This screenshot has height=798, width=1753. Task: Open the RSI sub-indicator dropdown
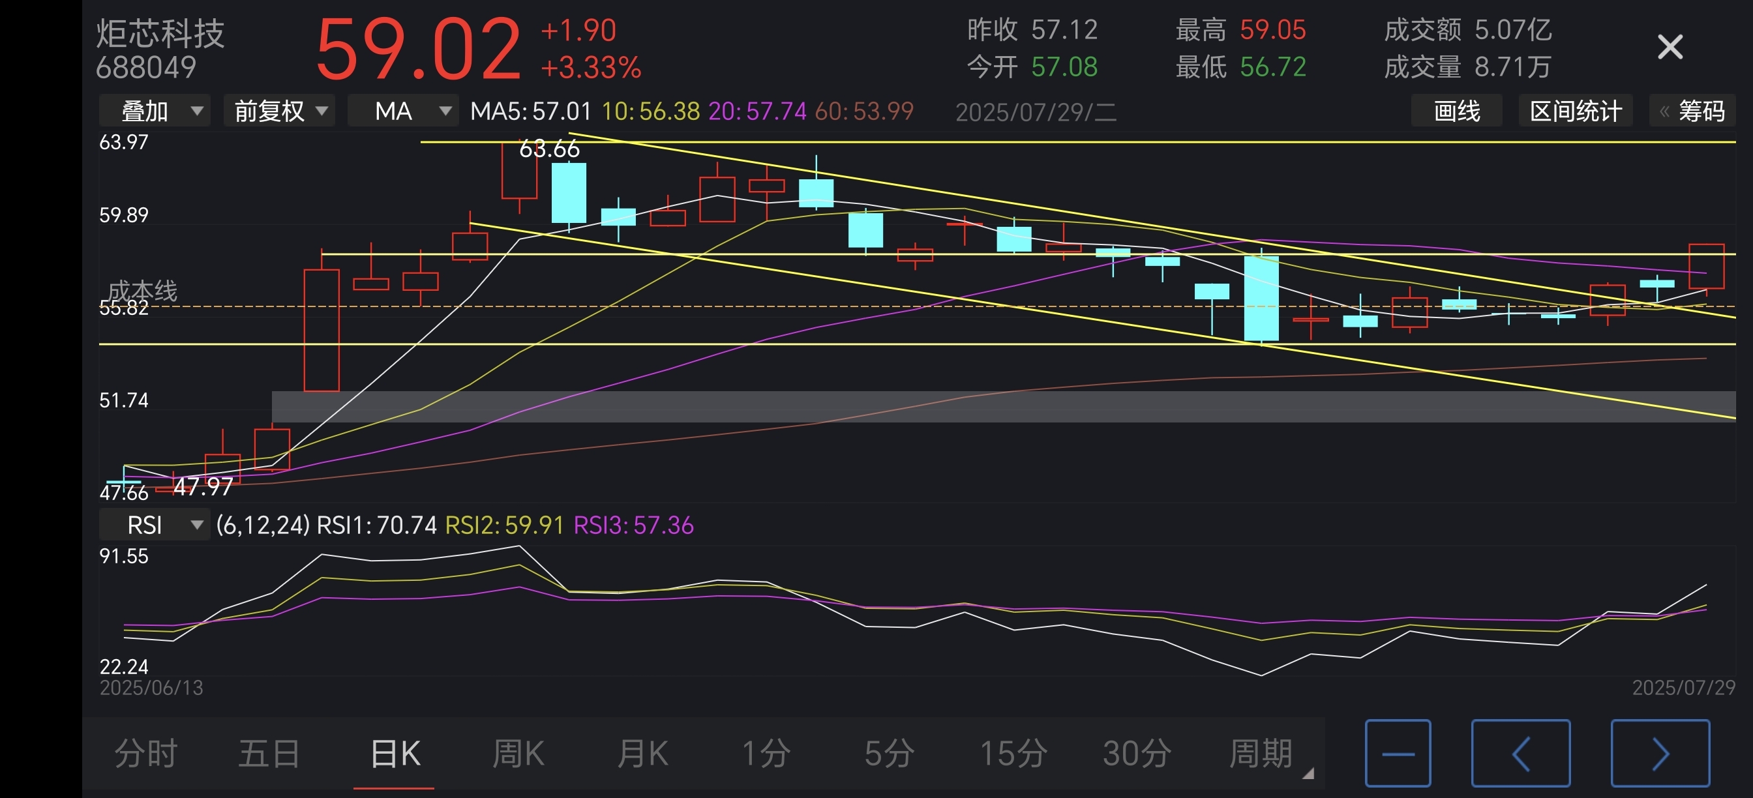click(x=155, y=525)
